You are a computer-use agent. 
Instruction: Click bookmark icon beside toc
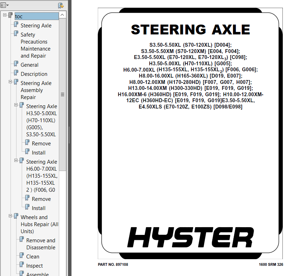[11, 15]
